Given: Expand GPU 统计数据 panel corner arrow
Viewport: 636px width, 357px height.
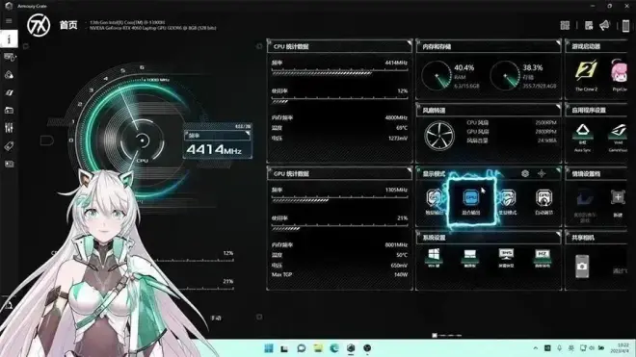Looking at the screenshot, I should click(410, 169).
